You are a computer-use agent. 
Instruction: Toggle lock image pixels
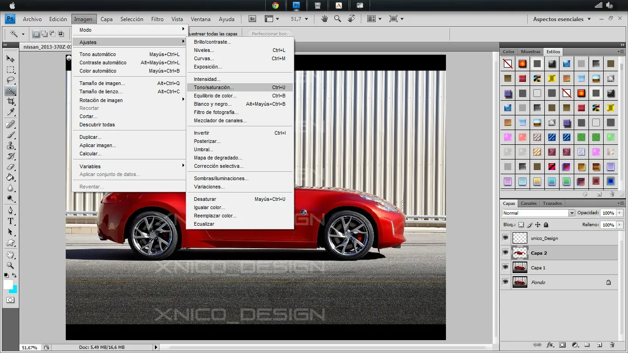click(530, 225)
